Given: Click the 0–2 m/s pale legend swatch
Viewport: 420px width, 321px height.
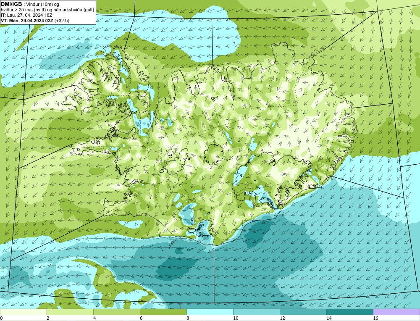Looking at the screenshot, I should tap(23, 312).
